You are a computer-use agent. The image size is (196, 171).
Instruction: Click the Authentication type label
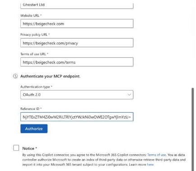click(36, 87)
